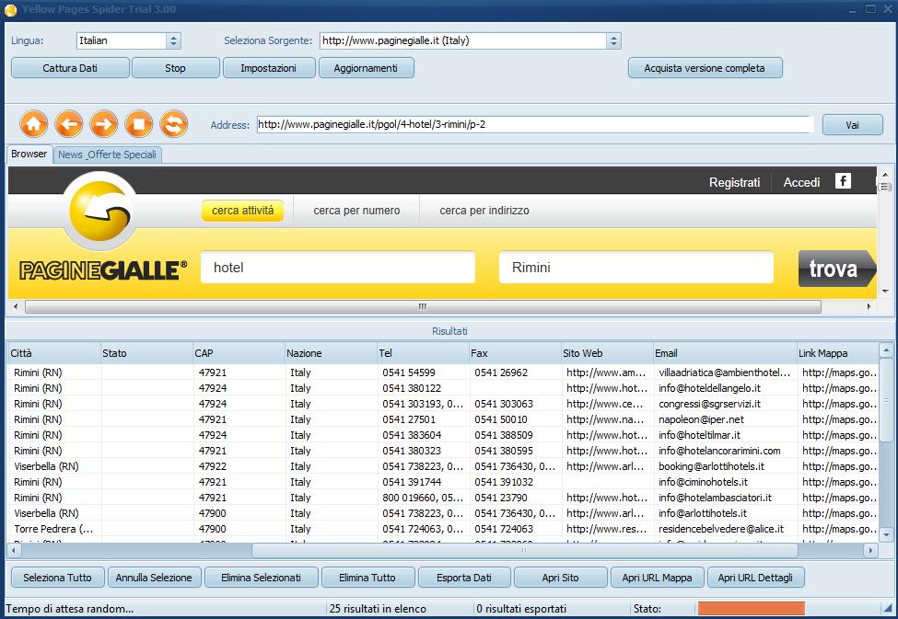Export results with Esporta Dati
898x619 pixels.
click(x=464, y=578)
